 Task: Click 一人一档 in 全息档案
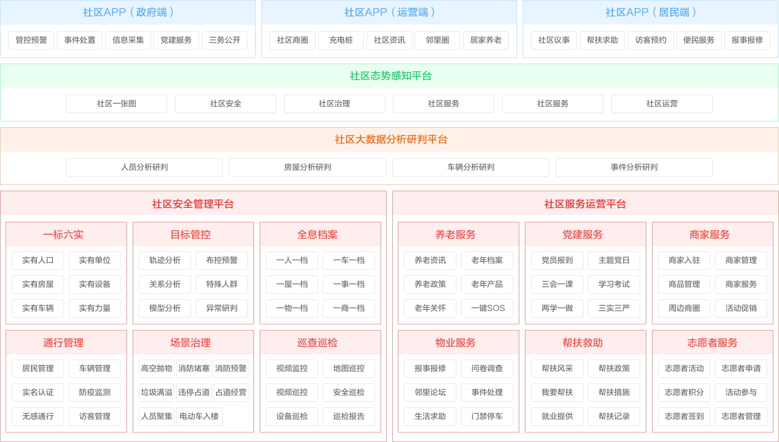pos(292,260)
